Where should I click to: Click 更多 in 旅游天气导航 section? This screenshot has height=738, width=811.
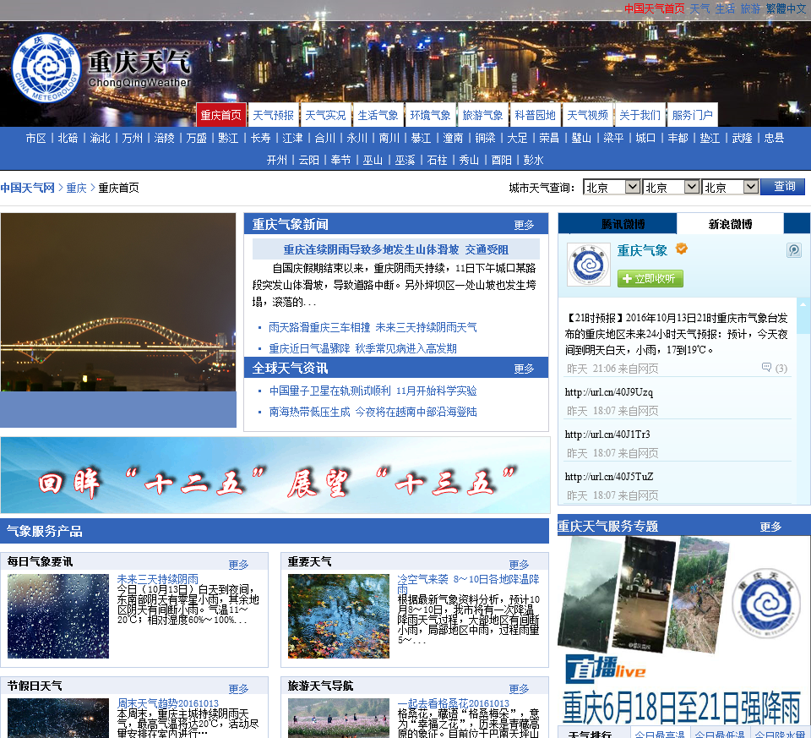pyautogui.click(x=519, y=689)
